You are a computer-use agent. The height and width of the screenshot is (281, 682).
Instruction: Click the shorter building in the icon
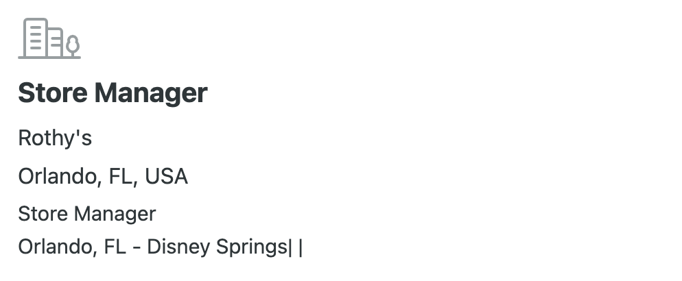click(x=56, y=42)
